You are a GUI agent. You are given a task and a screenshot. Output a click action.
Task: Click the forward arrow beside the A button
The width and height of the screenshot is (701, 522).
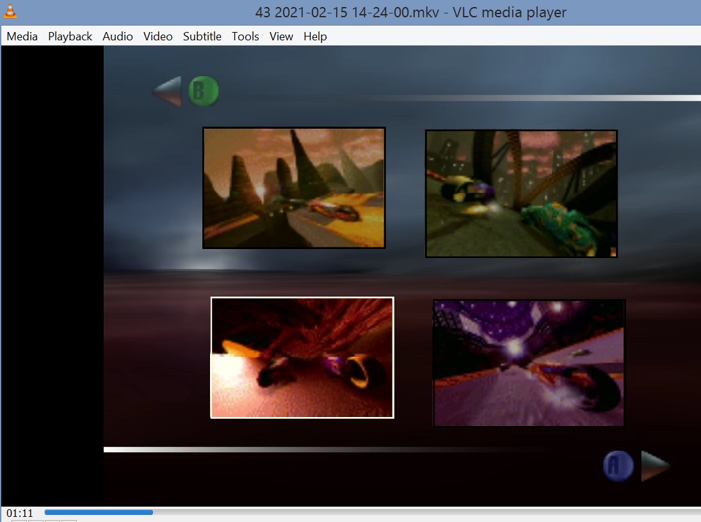point(655,466)
